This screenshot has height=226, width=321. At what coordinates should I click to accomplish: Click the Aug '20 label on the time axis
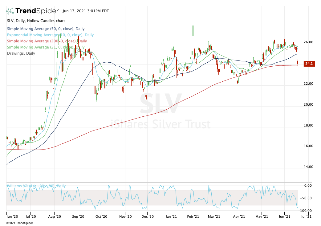pos(55,216)
